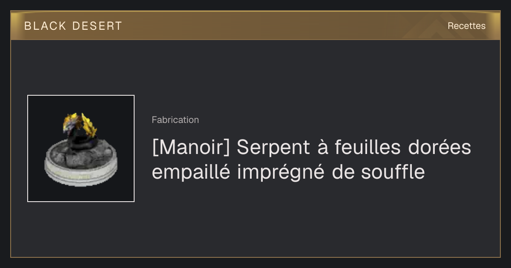Click the stone pedestal base of the icon
This screenshot has height=268, width=511.
tap(81, 164)
